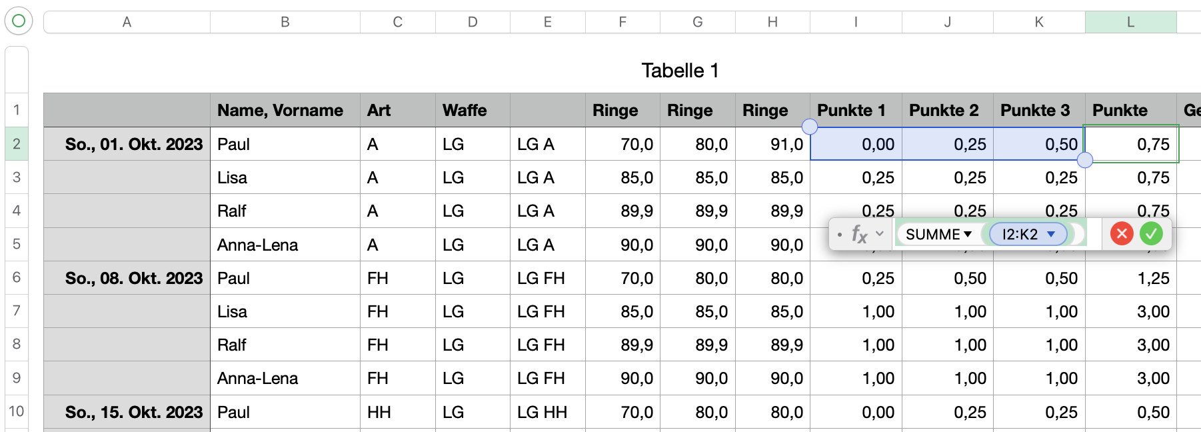Select column header A

pyautogui.click(x=127, y=22)
